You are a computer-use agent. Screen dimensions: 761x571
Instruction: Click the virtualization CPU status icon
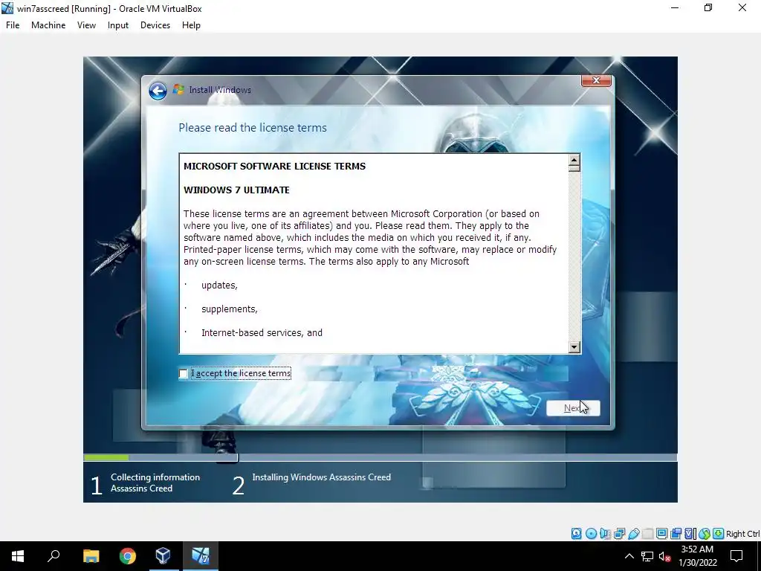tap(690, 534)
